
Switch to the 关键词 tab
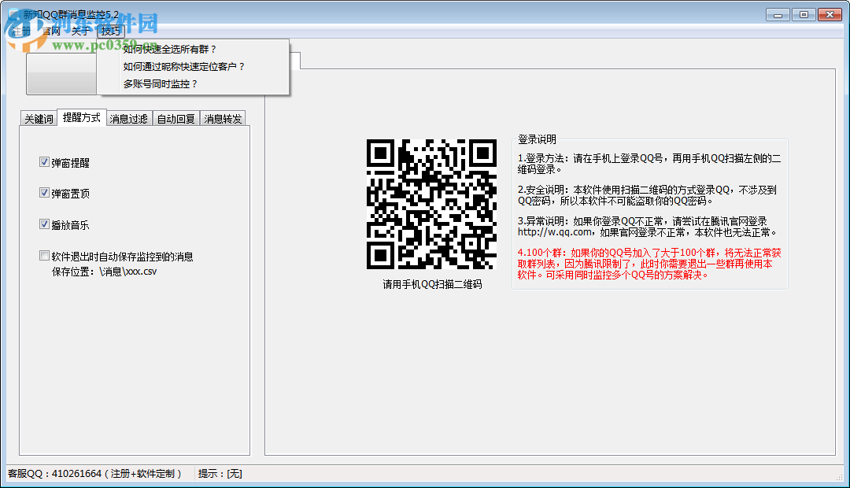click(x=39, y=119)
